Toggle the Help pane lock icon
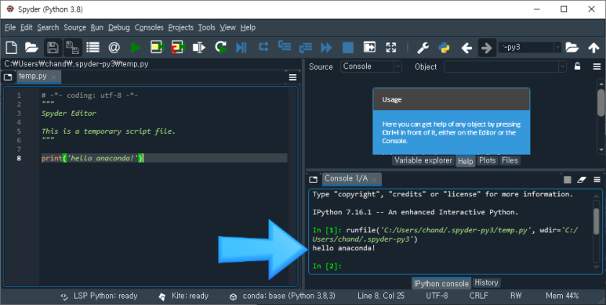 coord(577,66)
